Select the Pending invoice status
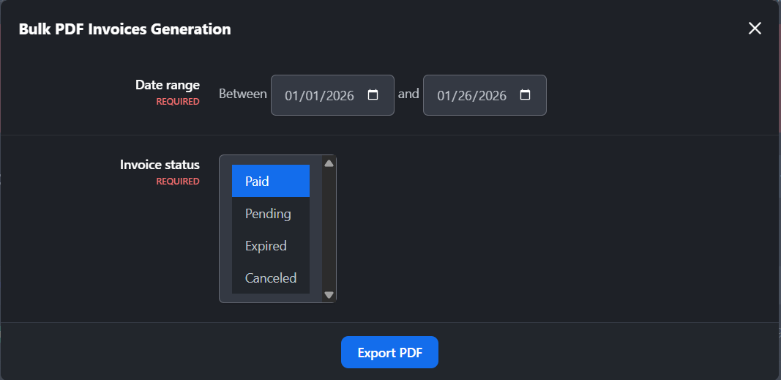 [x=271, y=213]
